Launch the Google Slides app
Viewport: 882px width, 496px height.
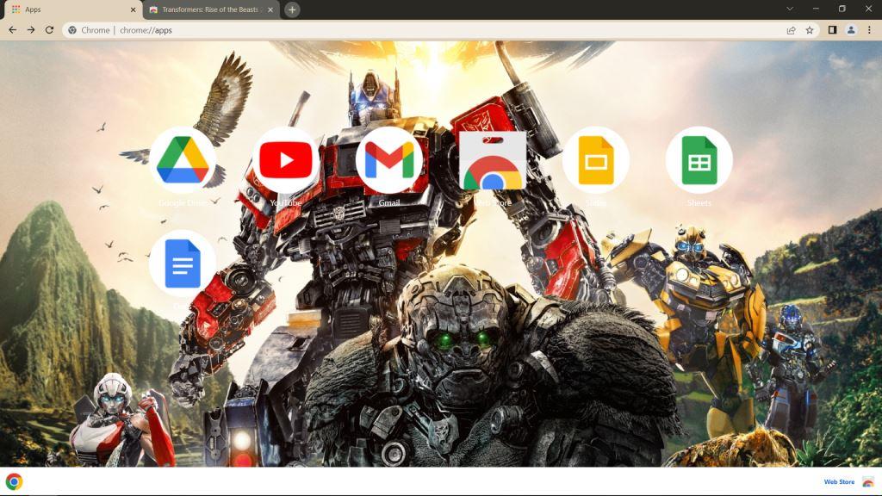point(596,160)
